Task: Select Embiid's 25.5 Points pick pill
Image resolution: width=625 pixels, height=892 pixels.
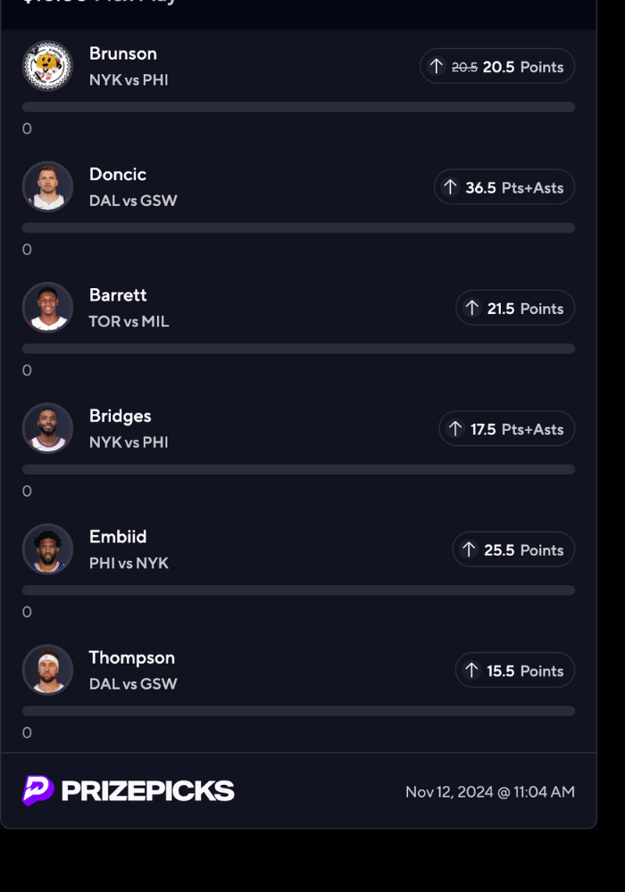Action: coord(513,549)
